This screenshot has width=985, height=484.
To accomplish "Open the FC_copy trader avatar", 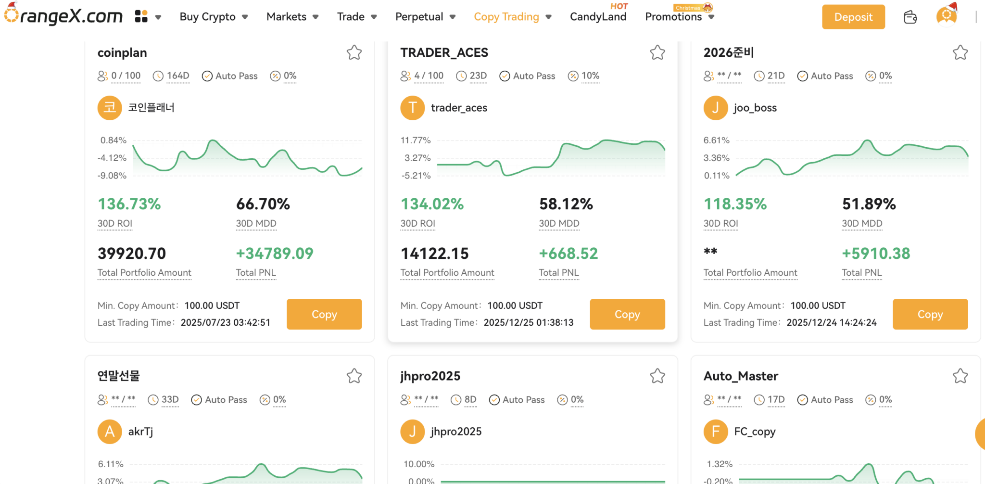I will click(x=716, y=432).
